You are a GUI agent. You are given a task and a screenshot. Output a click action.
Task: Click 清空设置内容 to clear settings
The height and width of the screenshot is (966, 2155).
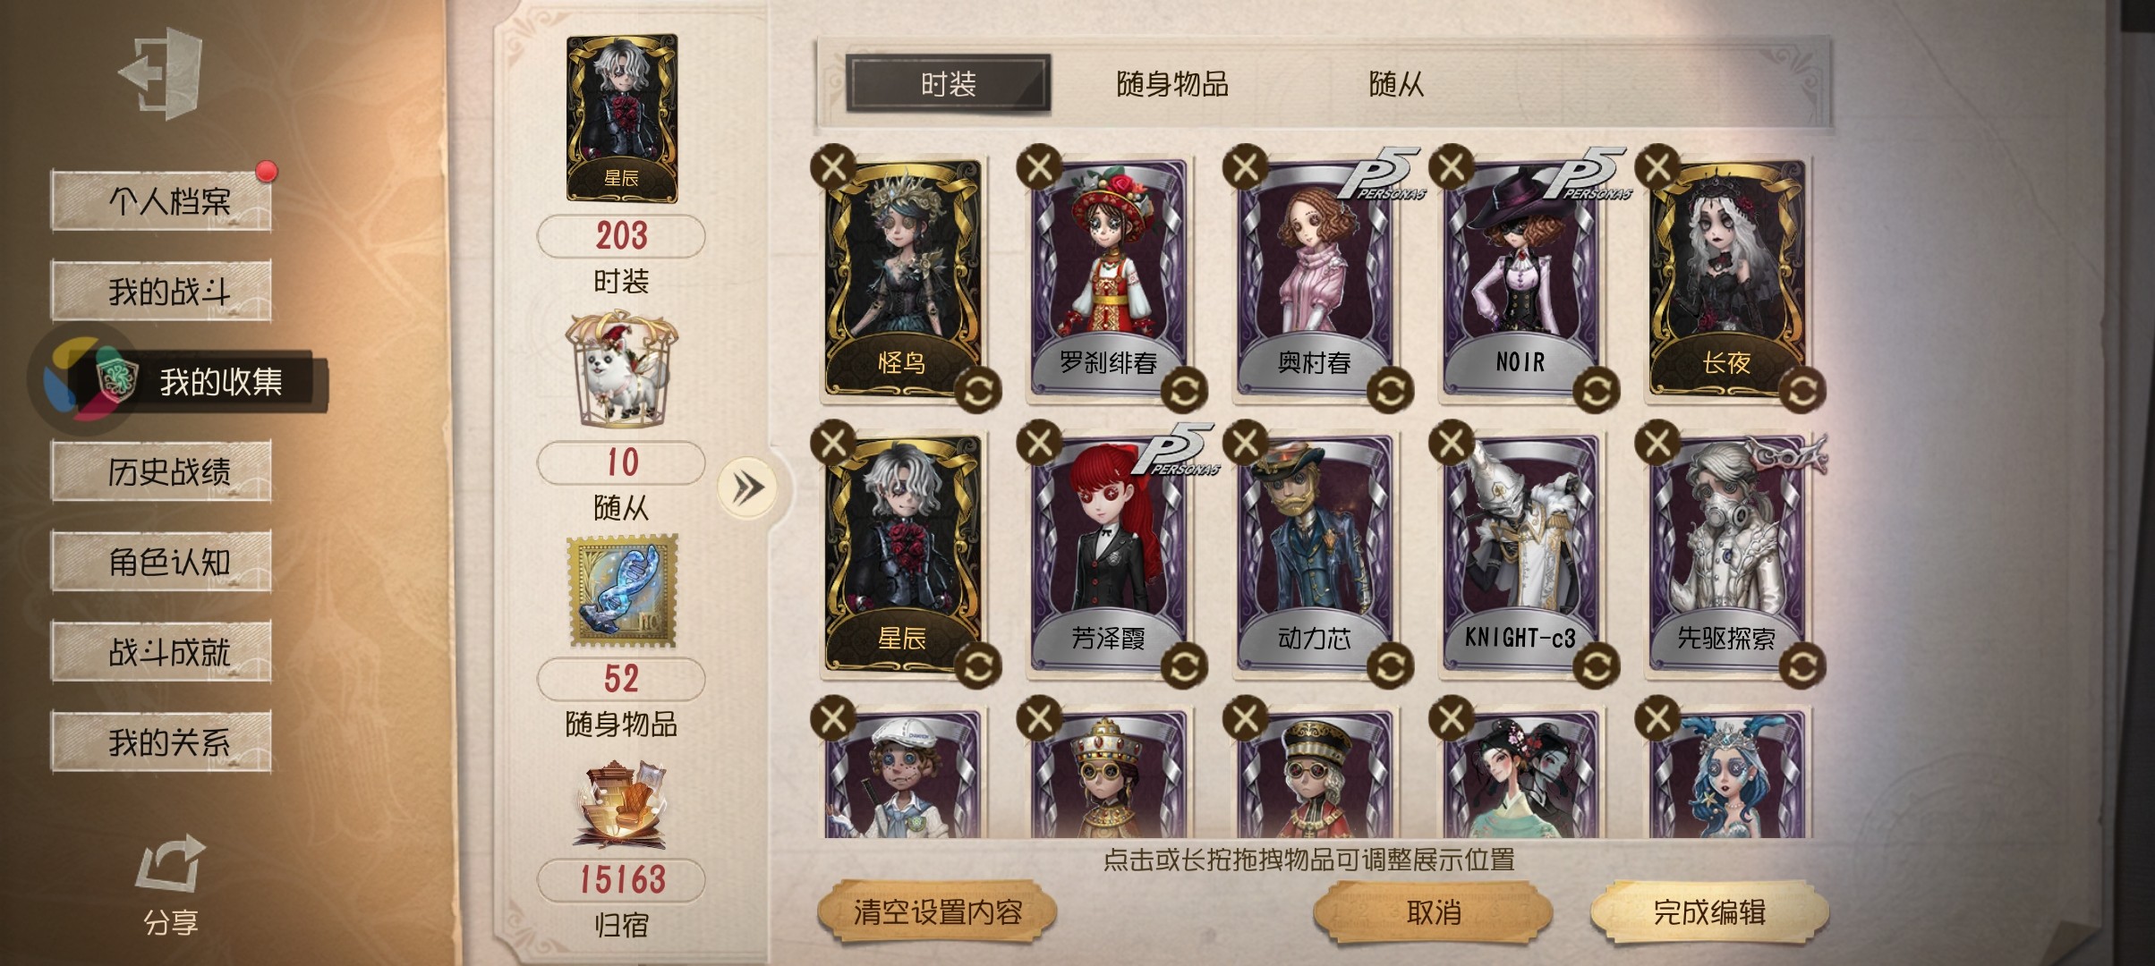click(x=938, y=912)
